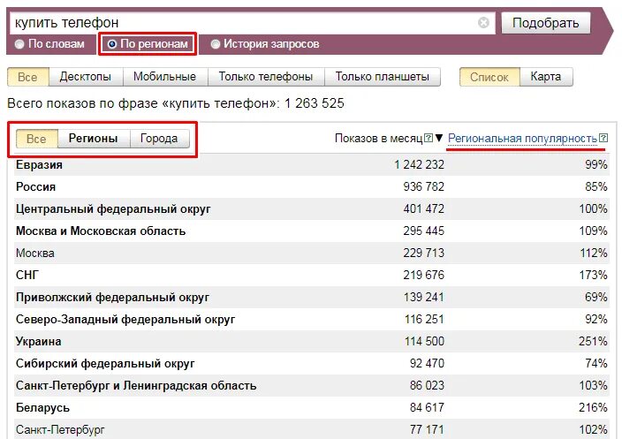Click the Подобрать button
The image size is (622, 439).
coord(546,23)
